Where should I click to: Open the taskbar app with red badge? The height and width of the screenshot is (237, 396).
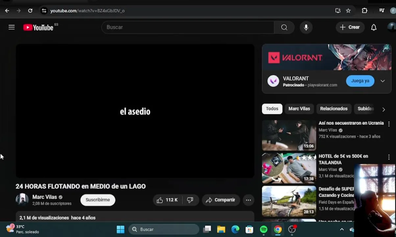pyautogui.click(x=292, y=229)
